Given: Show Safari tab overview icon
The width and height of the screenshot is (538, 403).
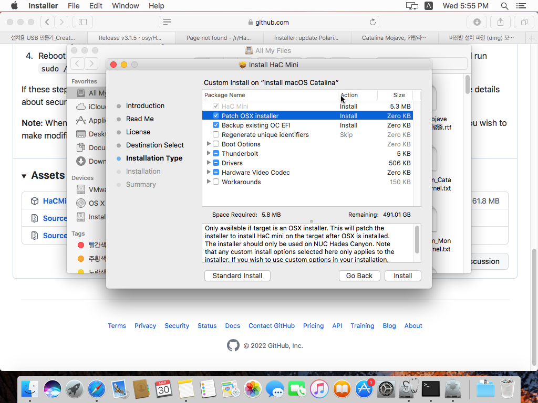Looking at the screenshot, I should click(x=524, y=22).
